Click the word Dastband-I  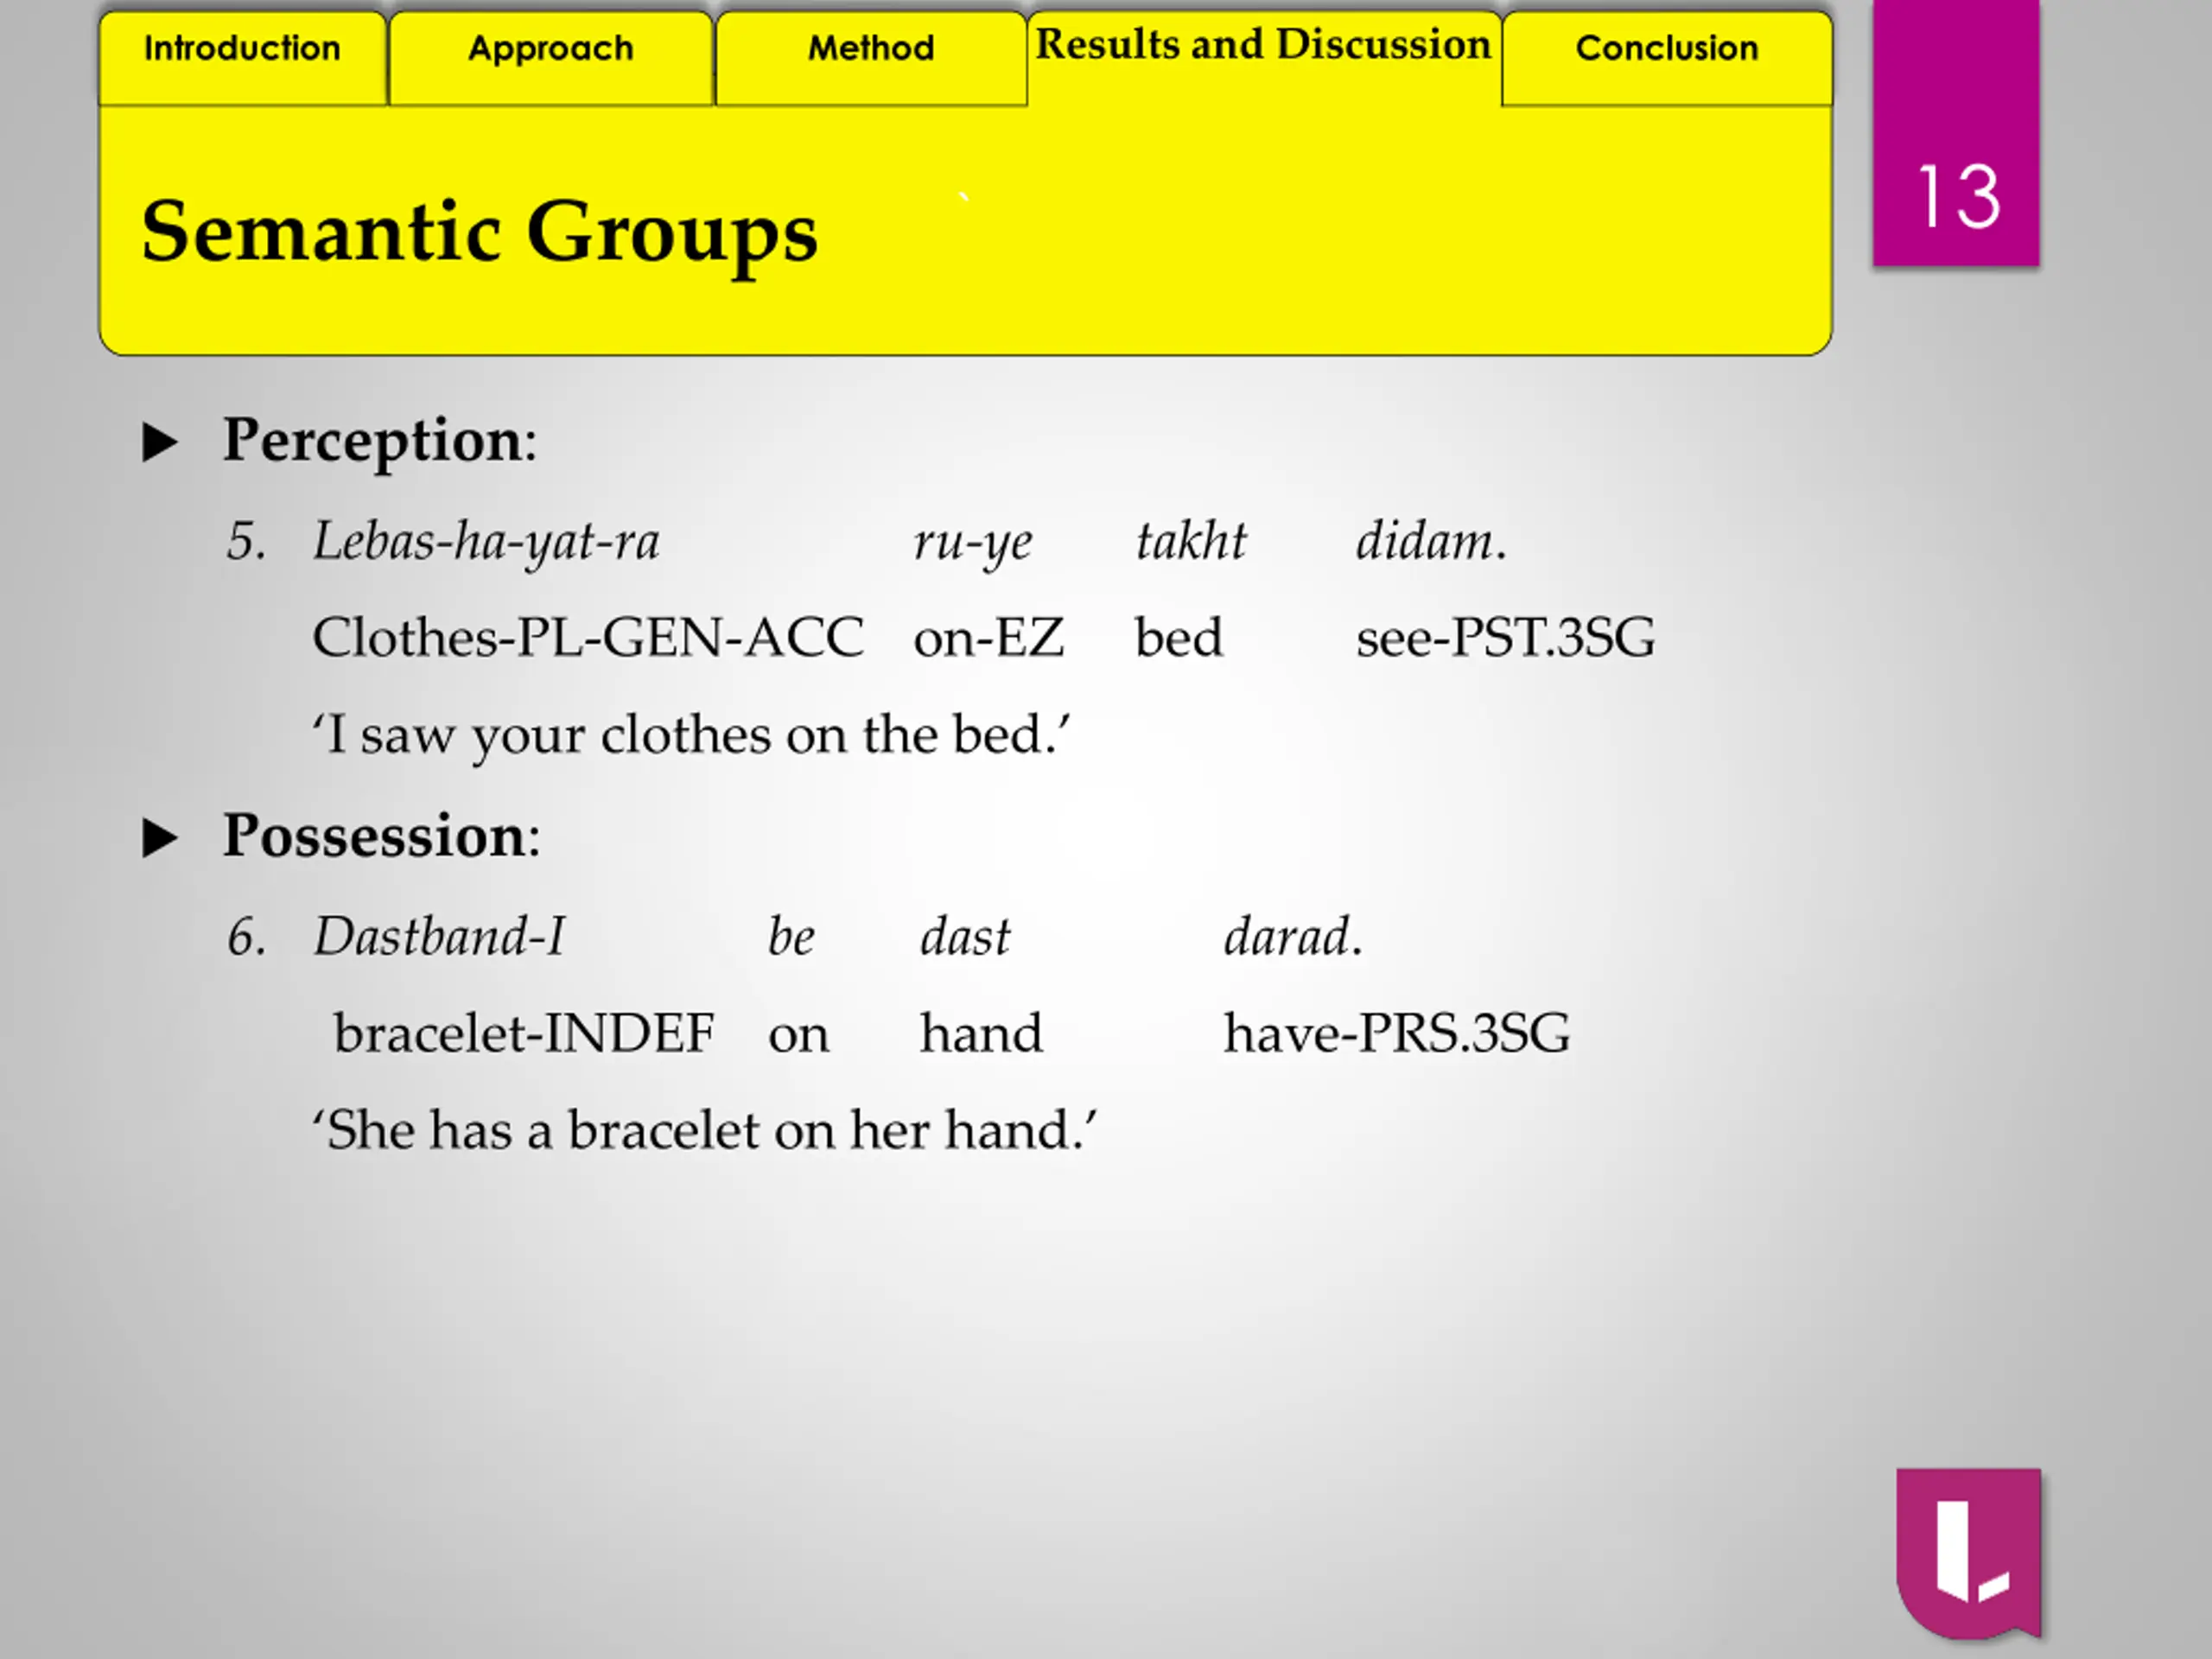coord(440,938)
